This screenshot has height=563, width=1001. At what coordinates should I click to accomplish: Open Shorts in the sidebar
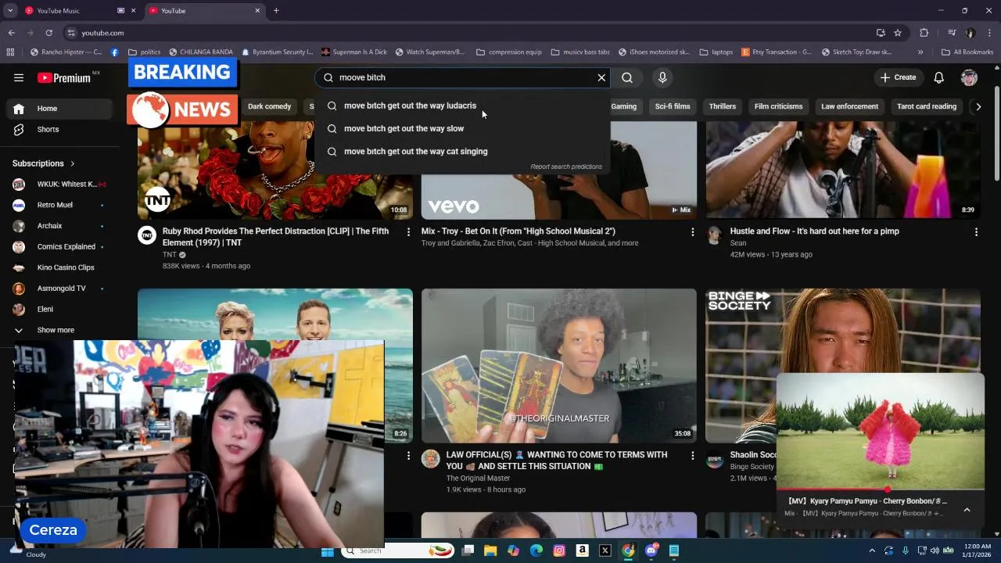click(x=59, y=129)
